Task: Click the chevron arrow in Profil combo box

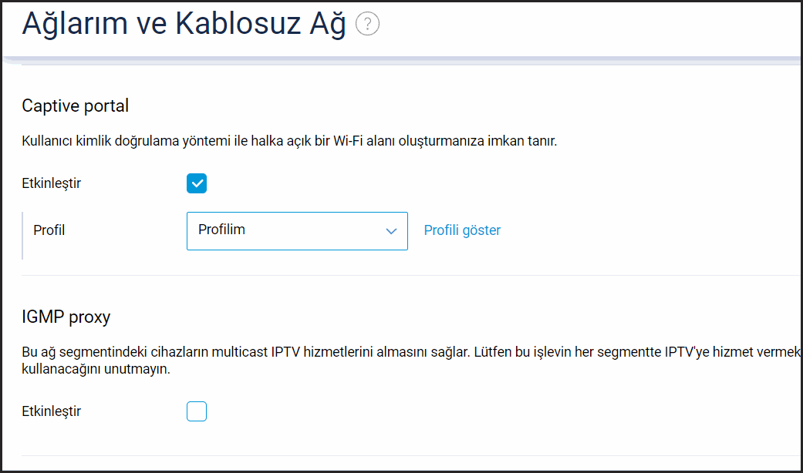Action: pyautogui.click(x=391, y=231)
